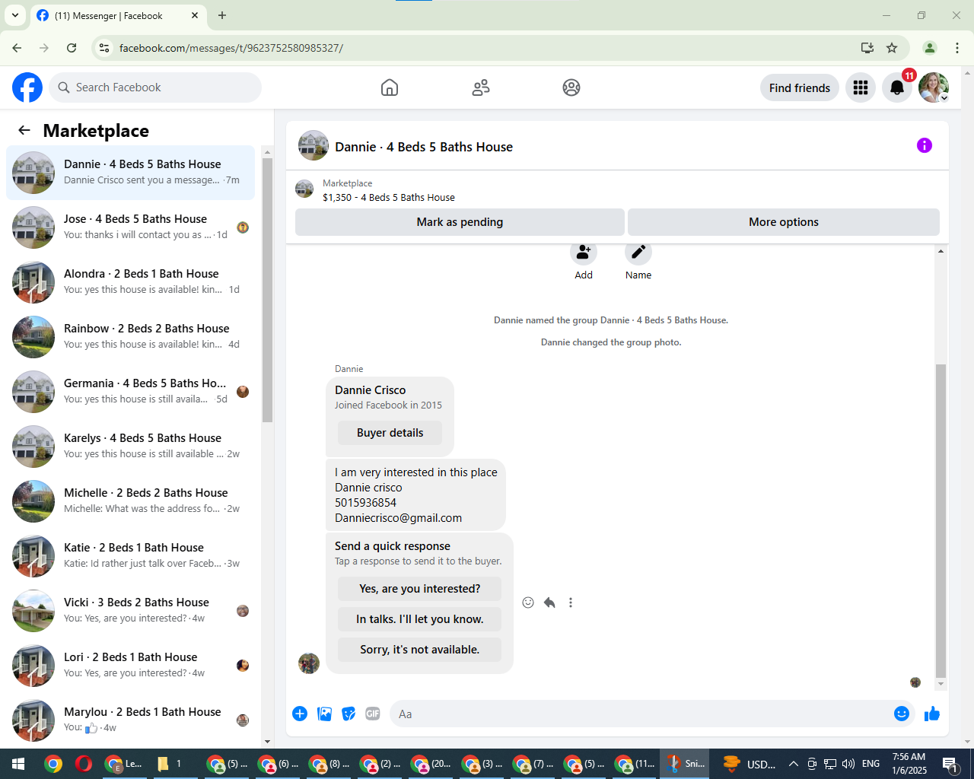Open conversation information purple icon
The image size is (974, 779).
(x=925, y=145)
